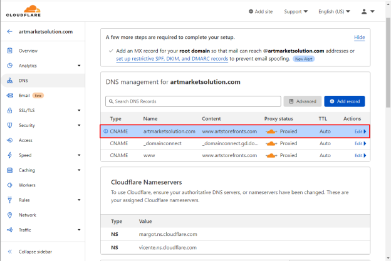Click the Analytics pie chart icon
The width and height of the screenshot is (391, 261).
pos(10,66)
